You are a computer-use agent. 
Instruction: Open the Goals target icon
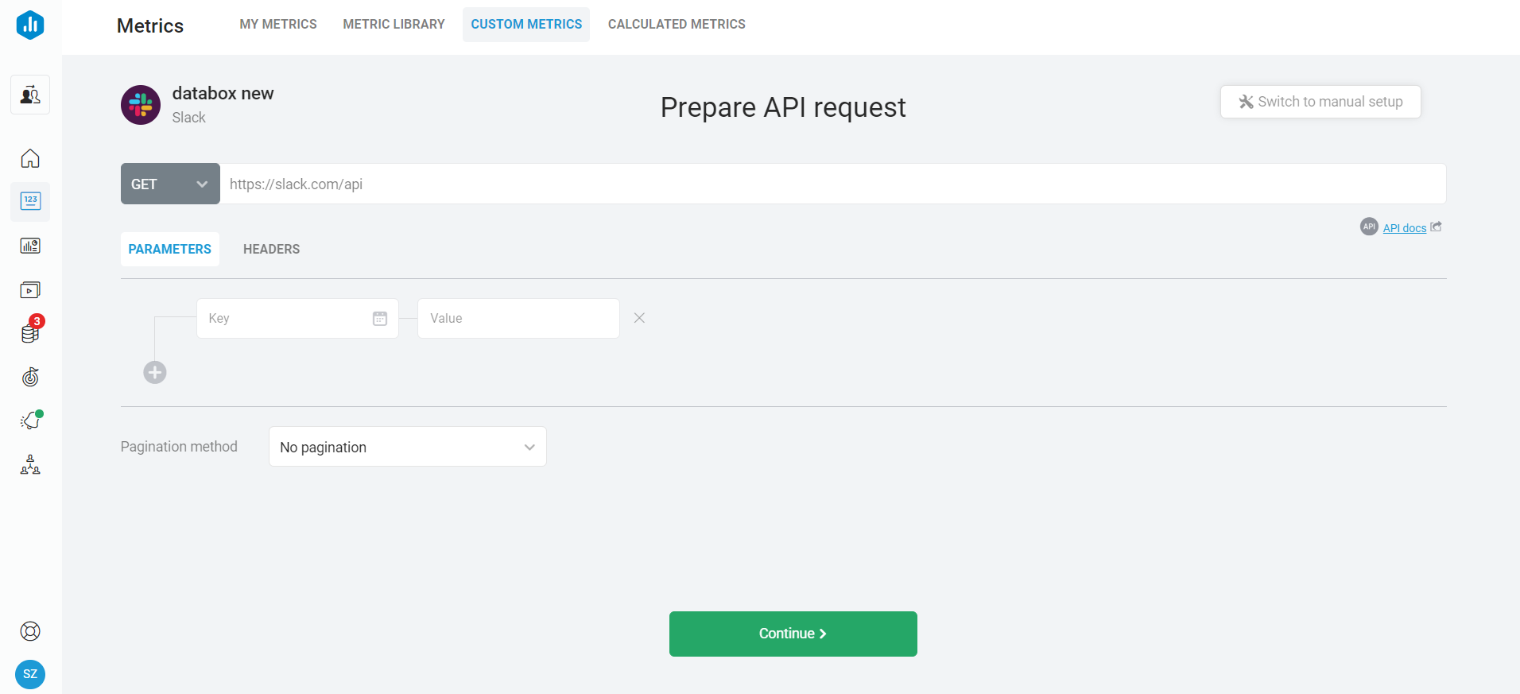click(x=30, y=377)
